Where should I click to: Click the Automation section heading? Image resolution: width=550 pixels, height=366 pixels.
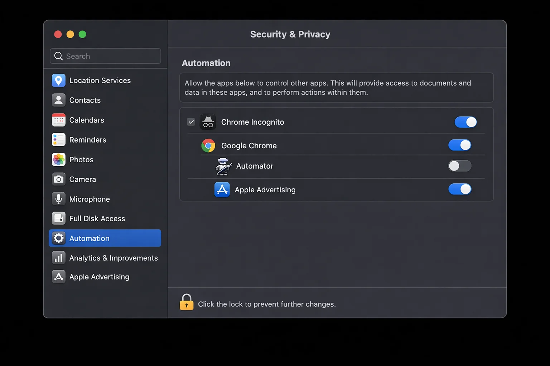tap(206, 63)
